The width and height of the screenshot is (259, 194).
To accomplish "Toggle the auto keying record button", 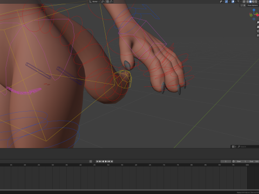I will tap(91, 161).
